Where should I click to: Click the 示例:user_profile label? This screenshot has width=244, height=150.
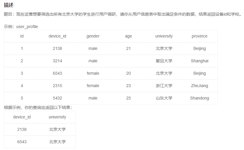click(x=21, y=27)
